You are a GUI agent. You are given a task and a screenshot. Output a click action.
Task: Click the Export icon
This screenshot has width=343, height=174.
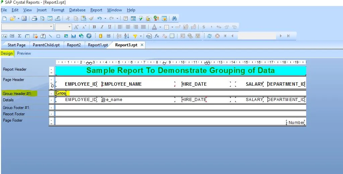[58, 19]
